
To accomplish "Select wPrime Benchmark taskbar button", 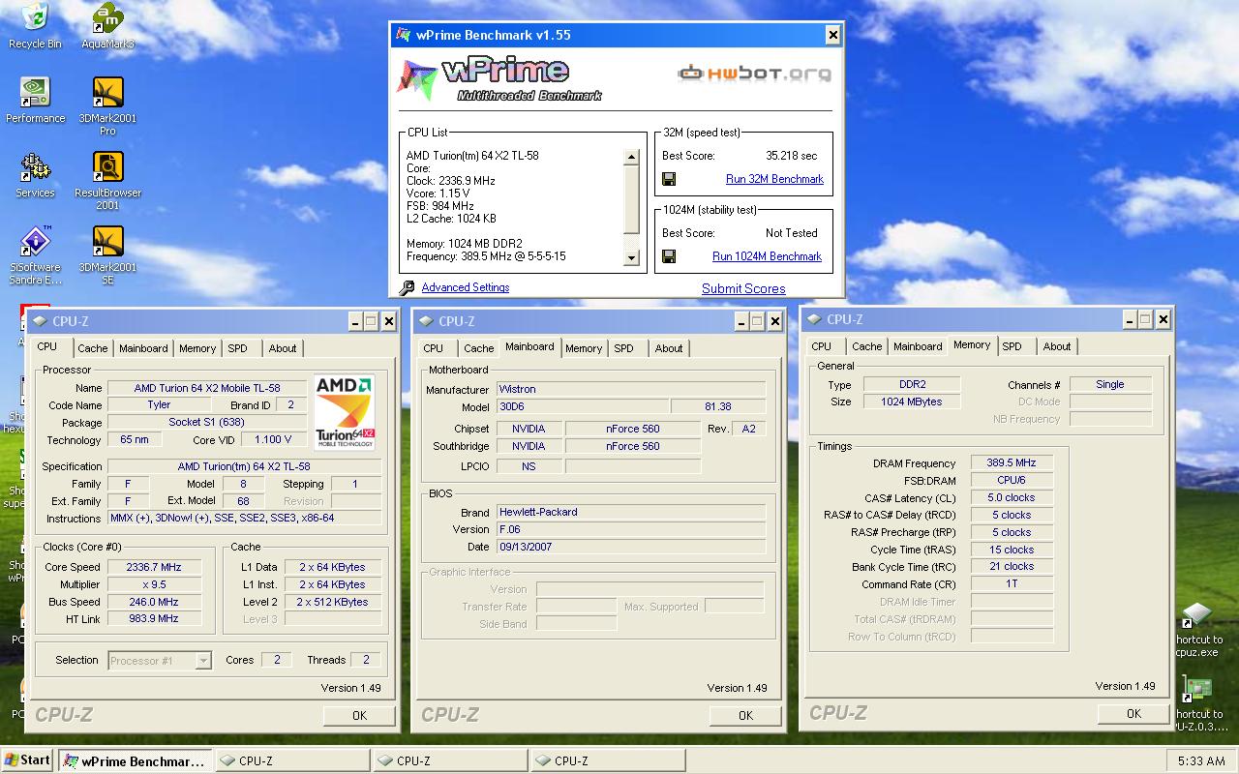I will click(135, 761).
